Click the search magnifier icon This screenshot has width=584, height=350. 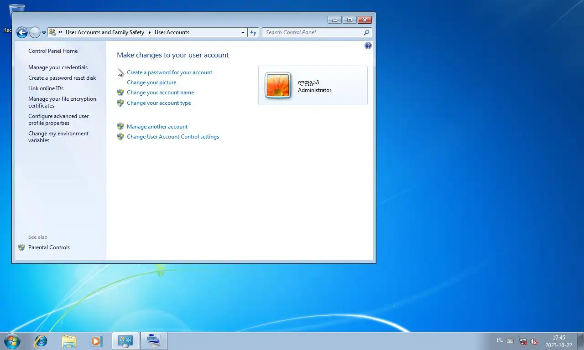point(366,32)
